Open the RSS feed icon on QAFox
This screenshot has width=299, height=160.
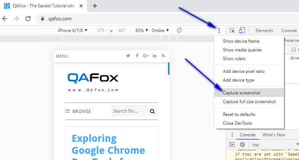pyautogui.click(x=163, y=56)
